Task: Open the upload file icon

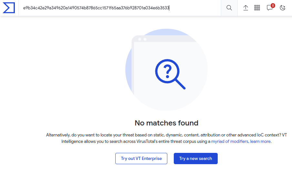Action: [245, 8]
